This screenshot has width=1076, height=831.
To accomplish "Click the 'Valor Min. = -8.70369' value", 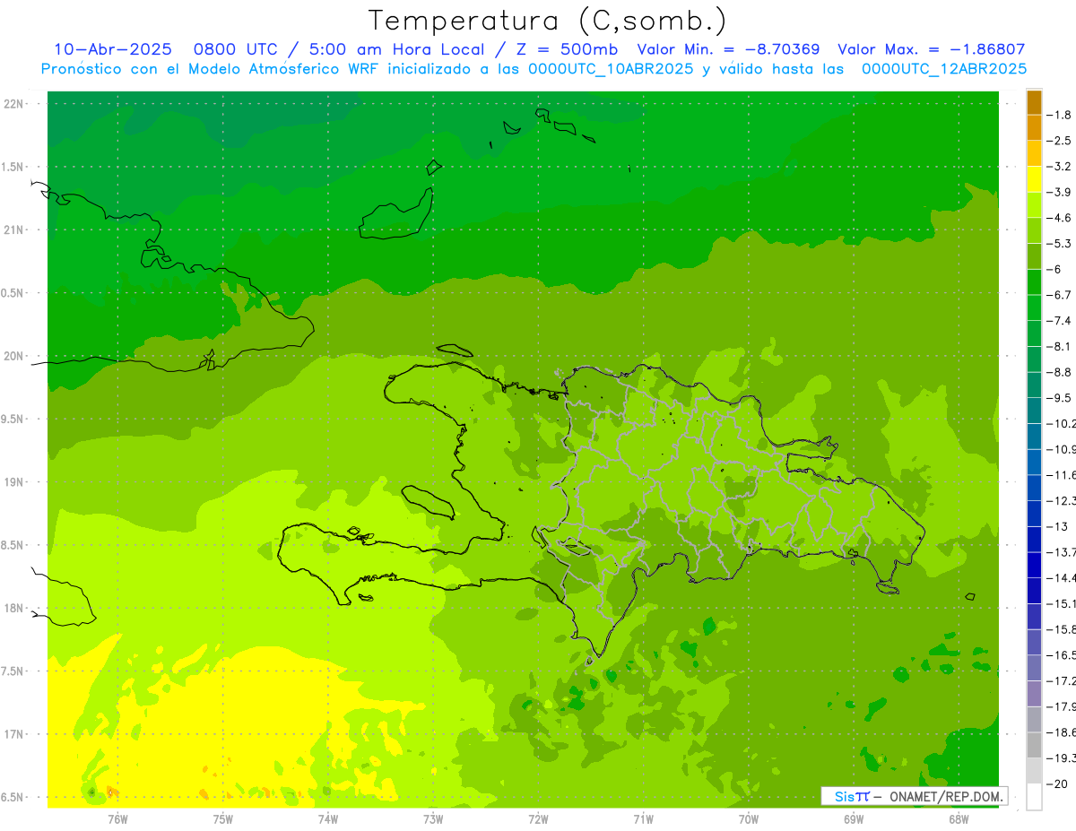I will [x=729, y=49].
